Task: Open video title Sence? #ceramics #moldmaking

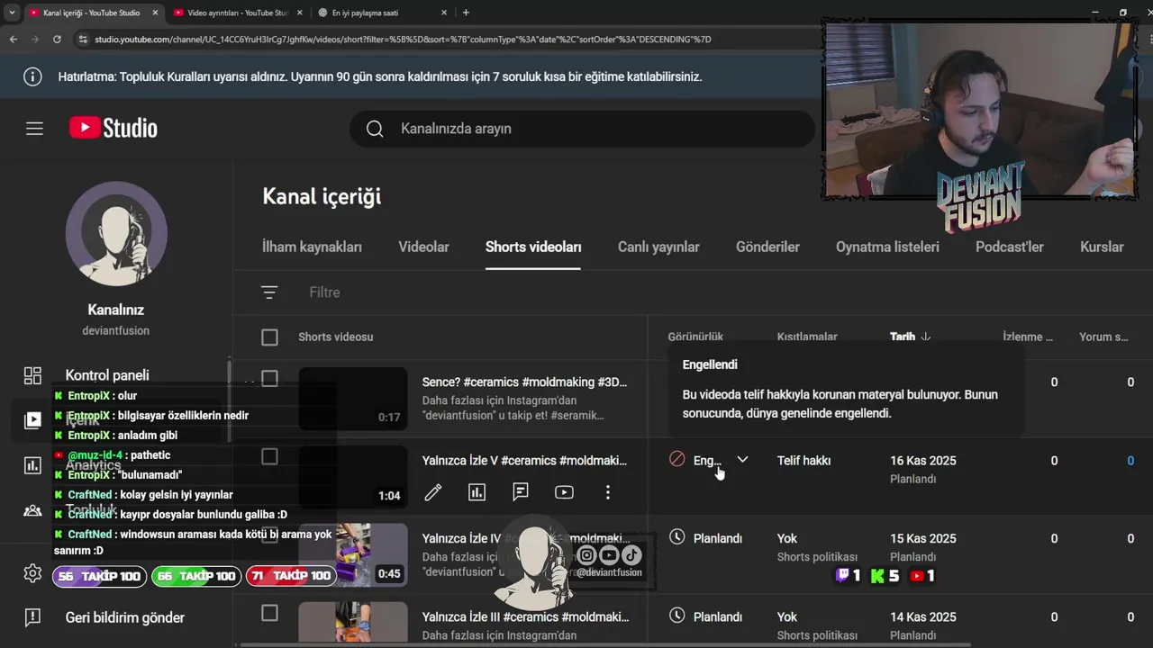Action: (524, 382)
